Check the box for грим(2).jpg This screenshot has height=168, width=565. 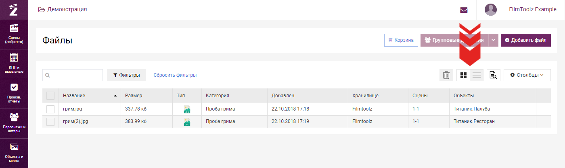click(50, 121)
